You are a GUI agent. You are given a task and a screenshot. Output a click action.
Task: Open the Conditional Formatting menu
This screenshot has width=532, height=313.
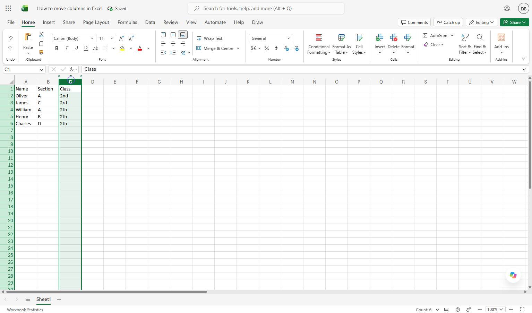coord(319,44)
